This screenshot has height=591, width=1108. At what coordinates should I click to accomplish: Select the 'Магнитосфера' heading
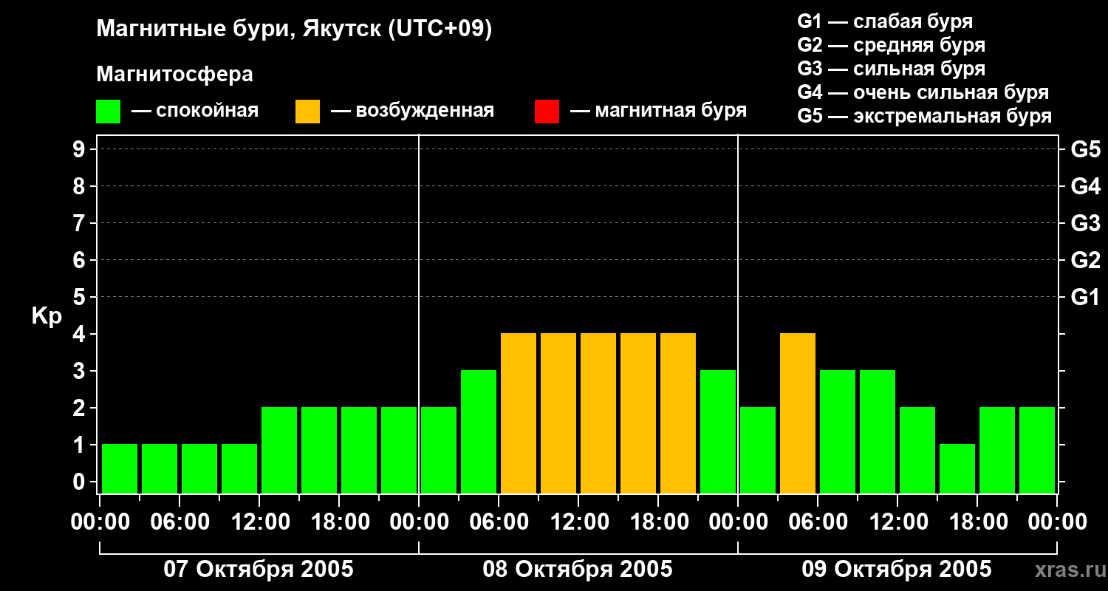coord(174,75)
